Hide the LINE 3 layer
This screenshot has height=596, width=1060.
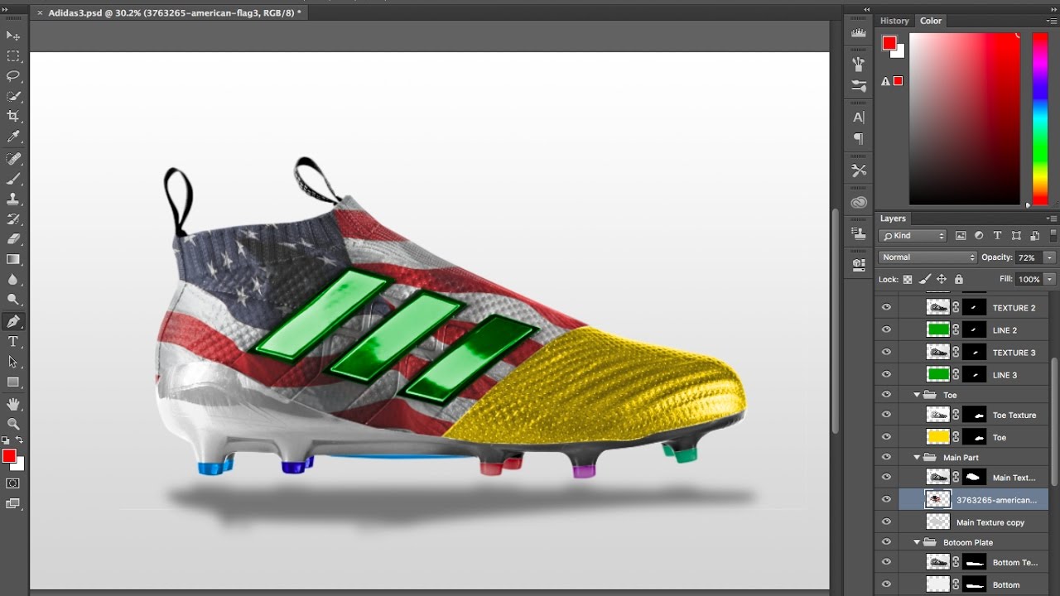pyautogui.click(x=886, y=374)
